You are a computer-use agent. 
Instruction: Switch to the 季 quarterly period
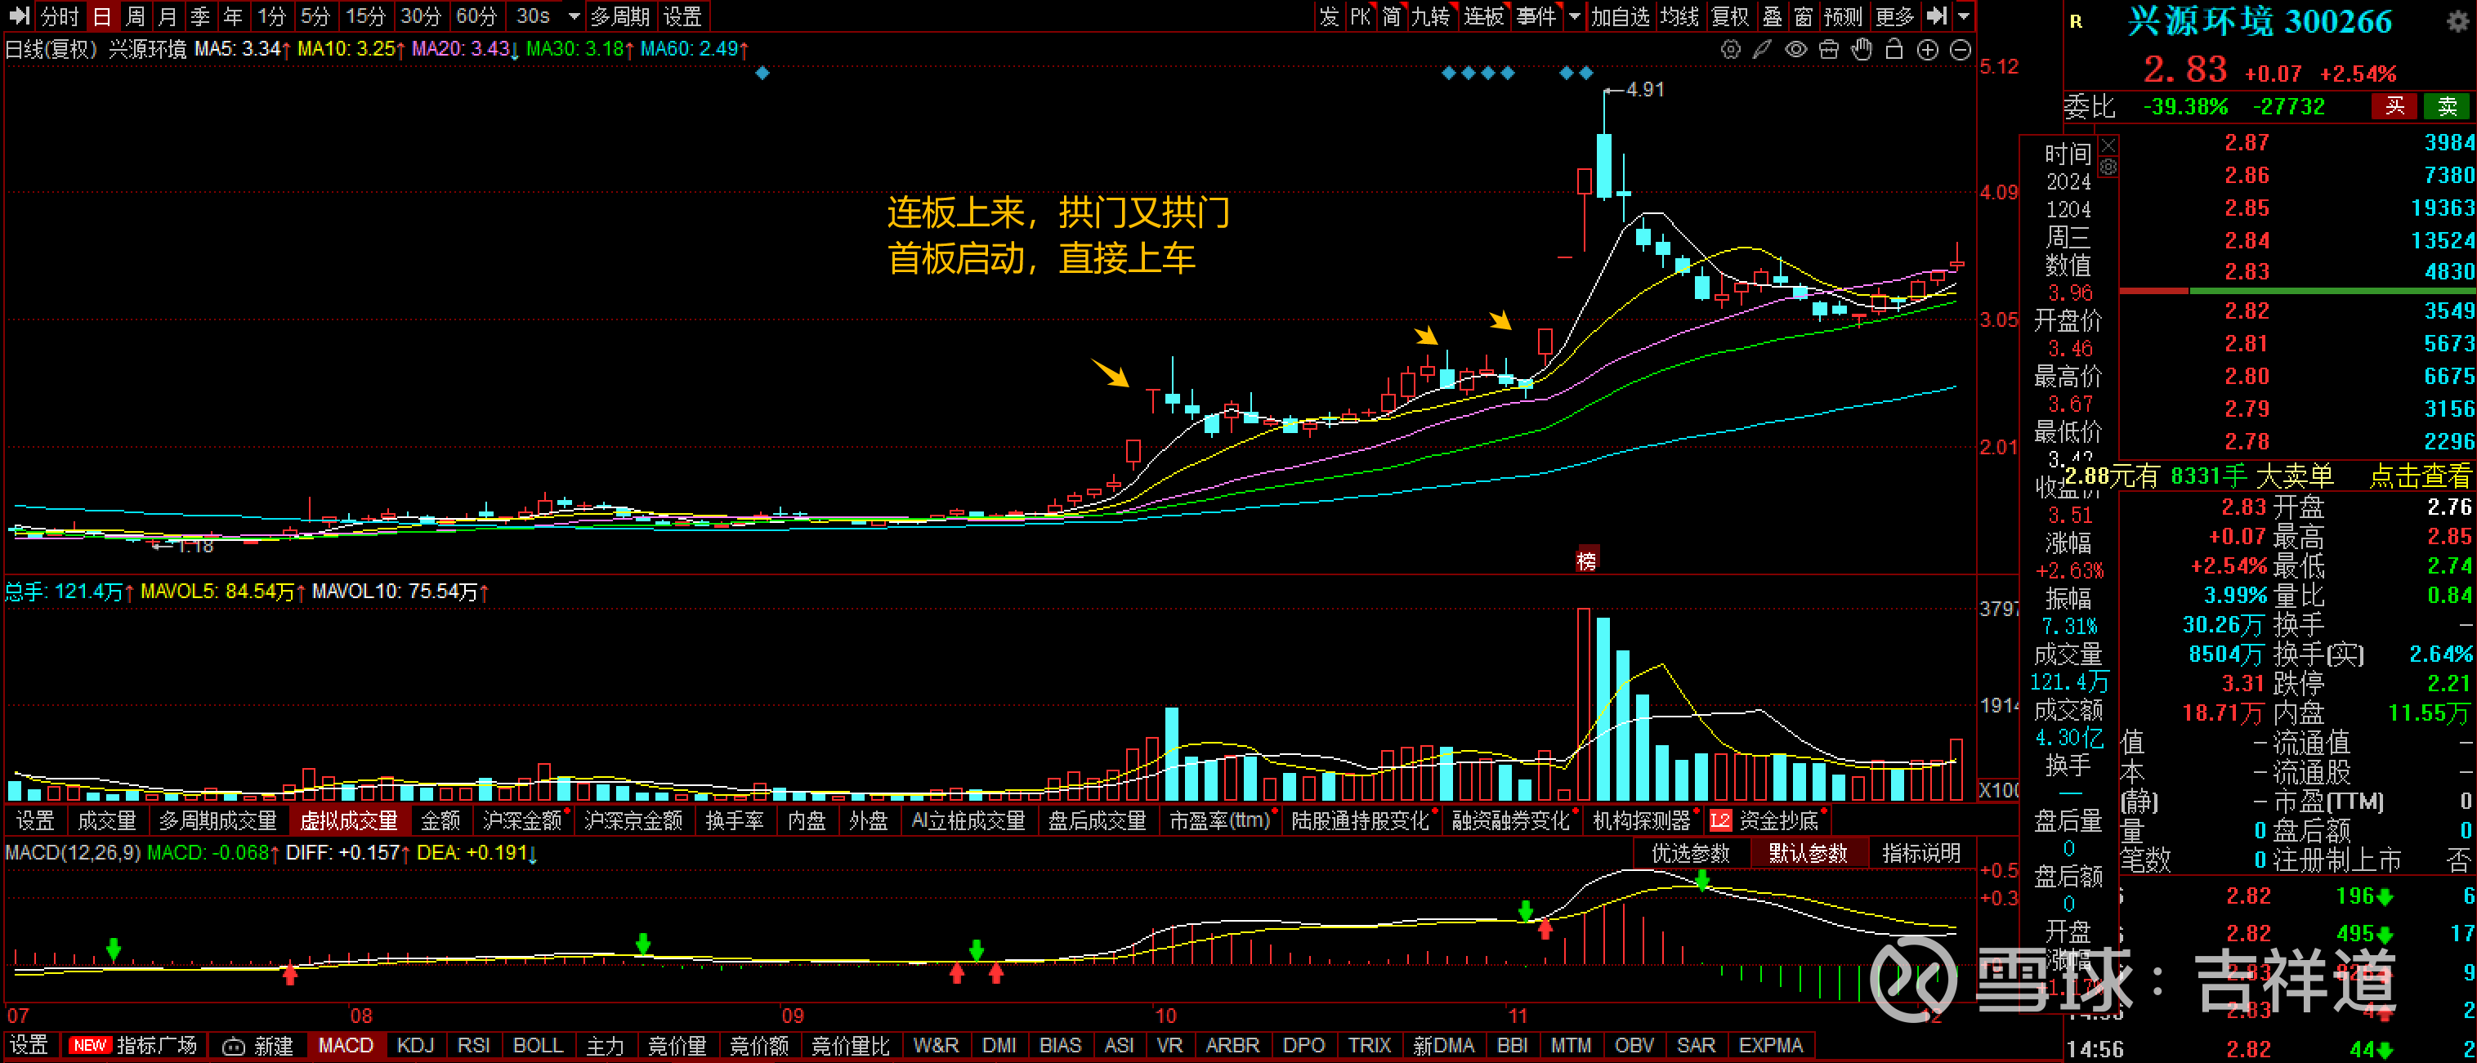point(200,16)
